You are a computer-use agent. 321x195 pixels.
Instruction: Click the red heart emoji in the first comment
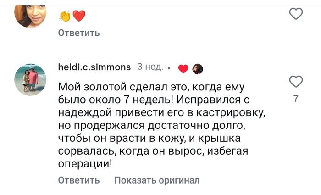(x=79, y=16)
